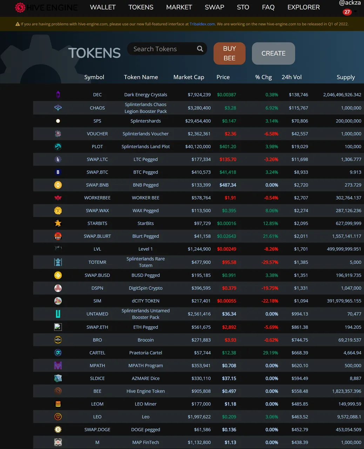
Task: Open the STO menu item
Action: click(x=243, y=7)
